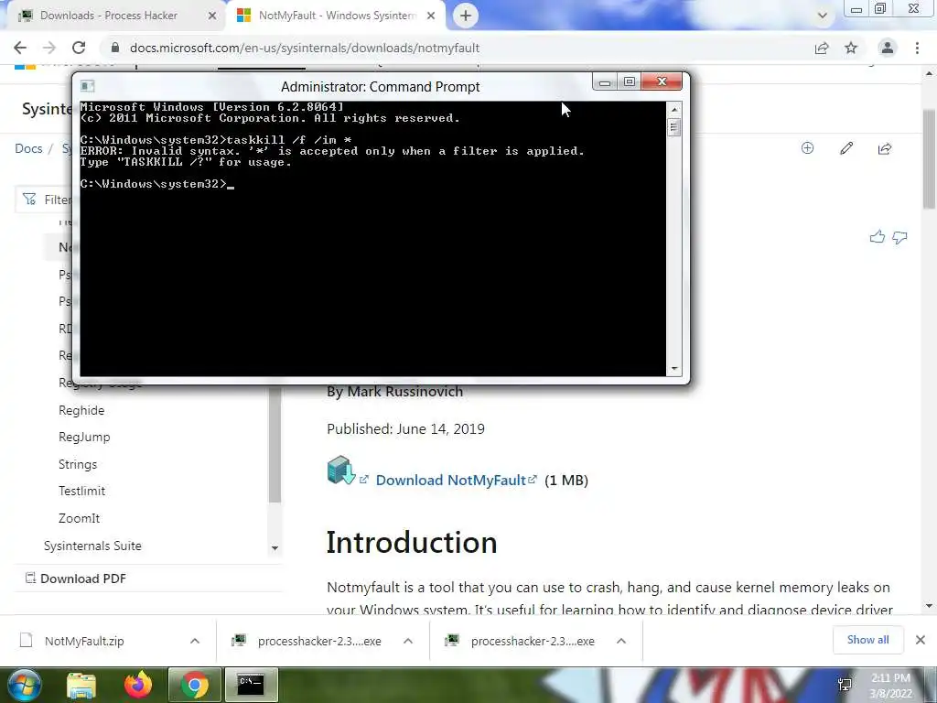This screenshot has height=703, width=937.
Task: Click the share arrow icon on docs page
Action: (885, 148)
